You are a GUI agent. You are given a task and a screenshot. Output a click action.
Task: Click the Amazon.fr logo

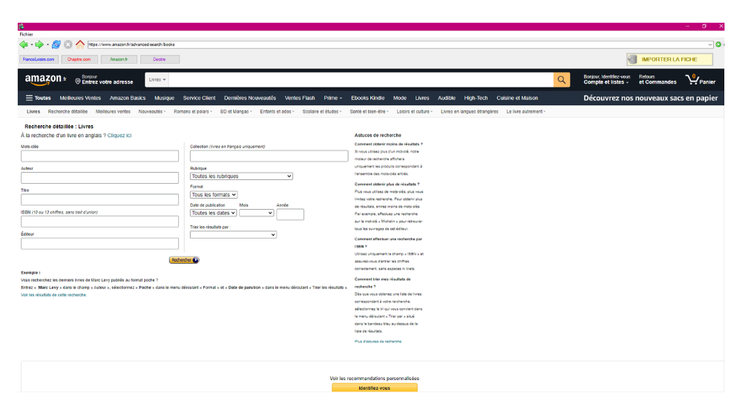point(45,79)
